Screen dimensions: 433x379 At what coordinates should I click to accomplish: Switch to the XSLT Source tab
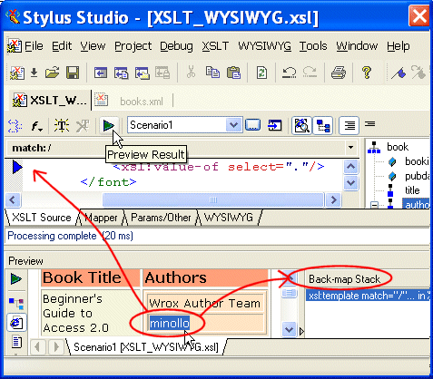coord(42,218)
